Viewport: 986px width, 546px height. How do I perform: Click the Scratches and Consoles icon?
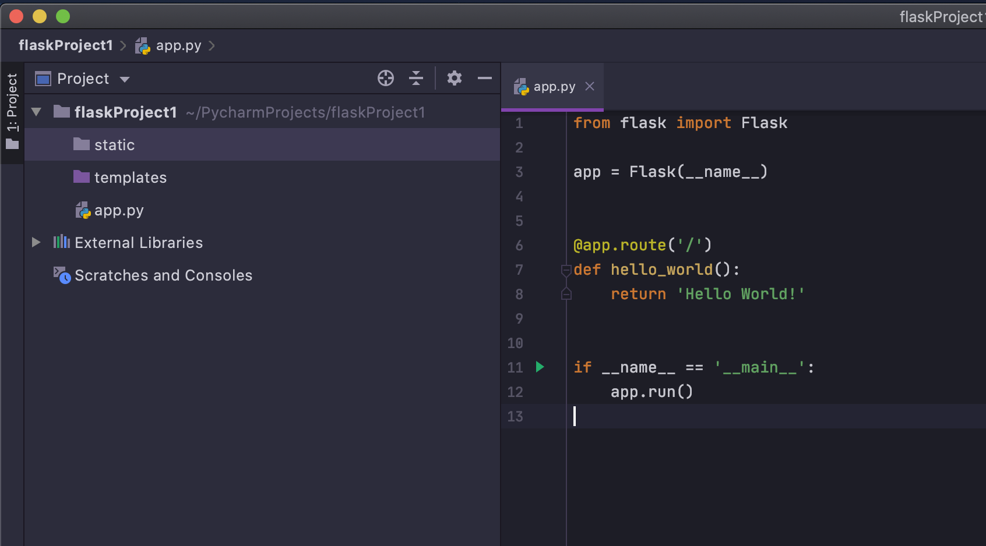pyautogui.click(x=62, y=275)
